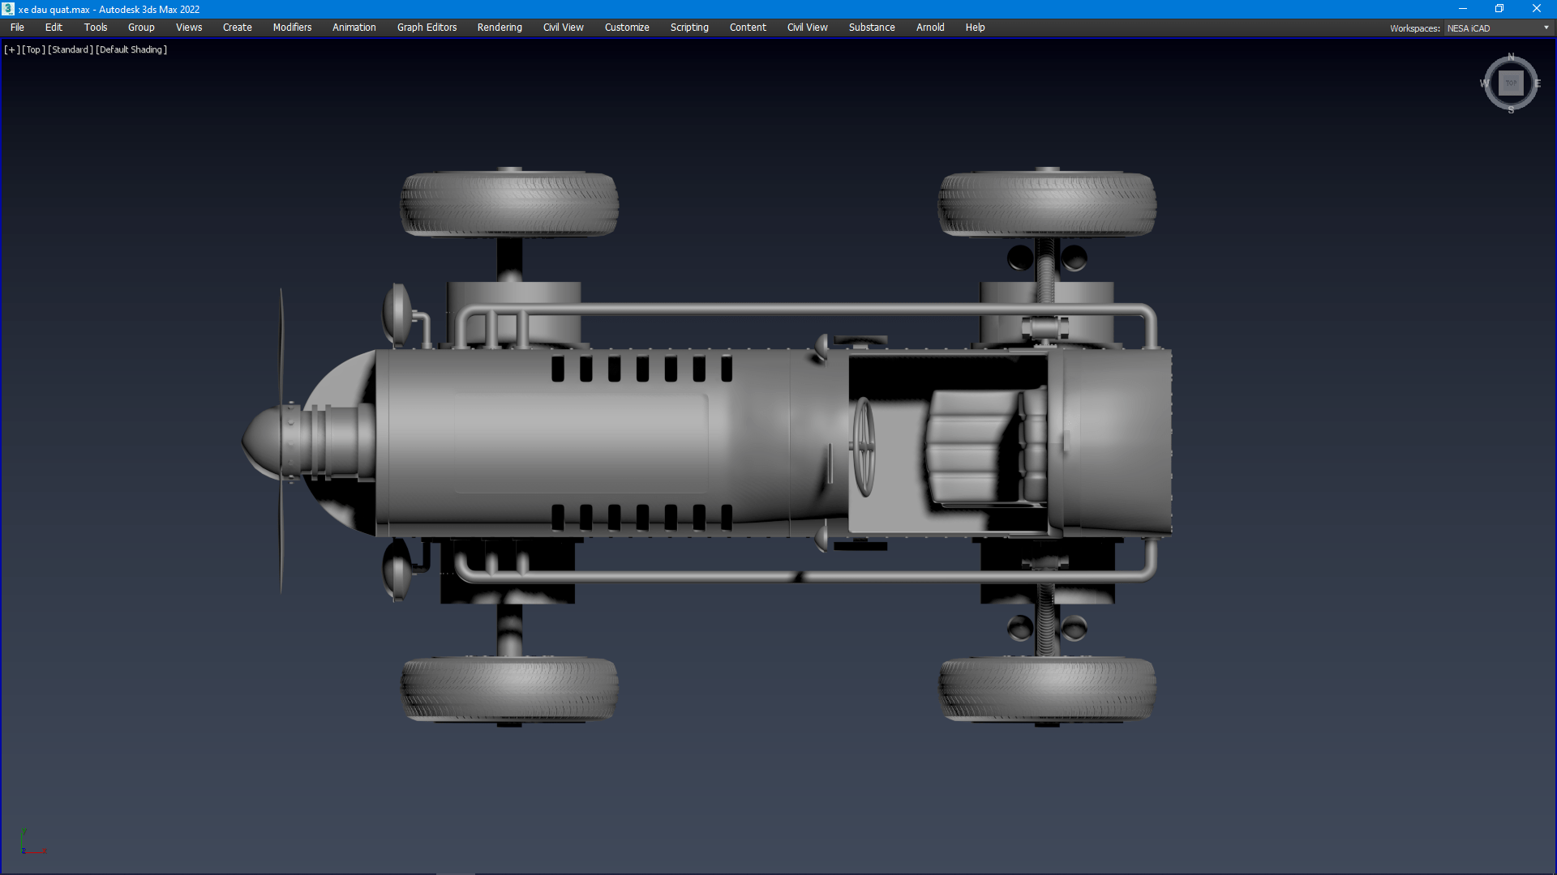Open the viewport [+] general menu
The image size is (1557, 875).
click(x=12, y=49)
